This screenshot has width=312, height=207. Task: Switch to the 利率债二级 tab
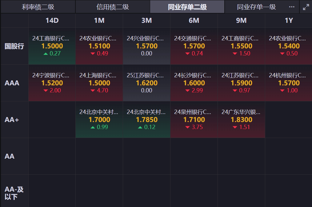tap(38, 7)
